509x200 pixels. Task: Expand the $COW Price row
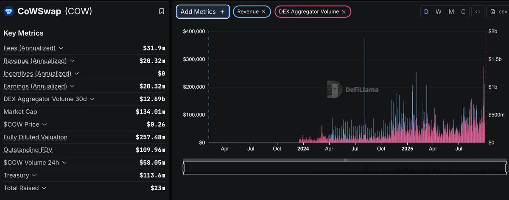pos(45,125)
